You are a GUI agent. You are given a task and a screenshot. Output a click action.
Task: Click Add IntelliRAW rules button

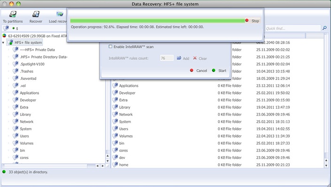(x=183, y=58)
